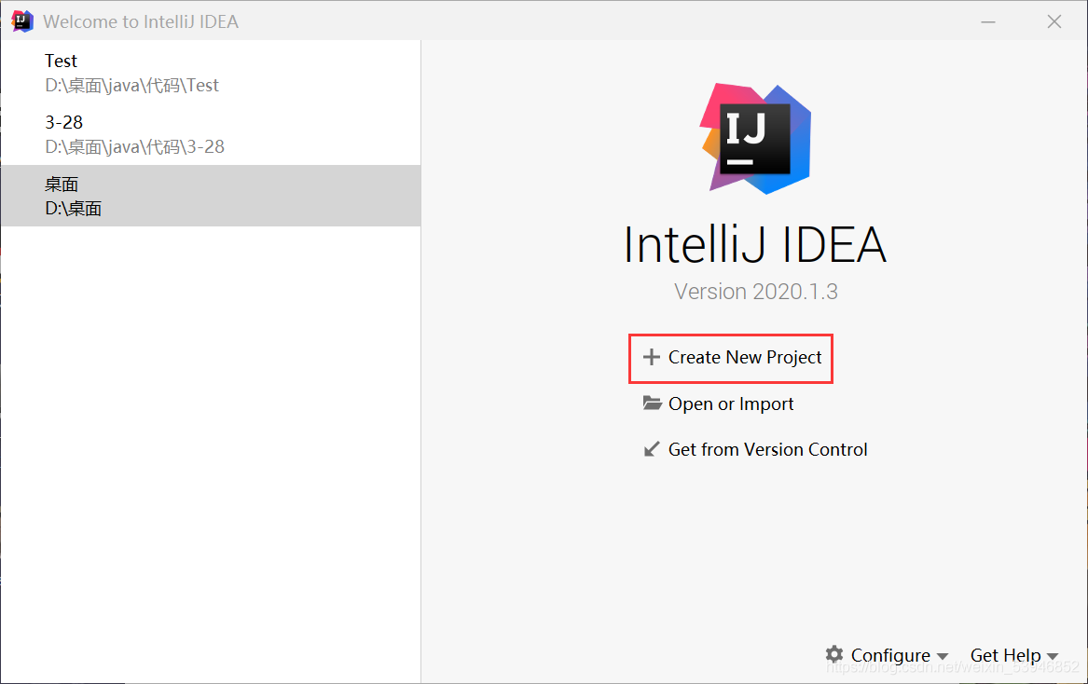Click the IDEA icon in the title bar
Image resolution: width=1088 pixels, height=684 pixels.
(20, 20)
